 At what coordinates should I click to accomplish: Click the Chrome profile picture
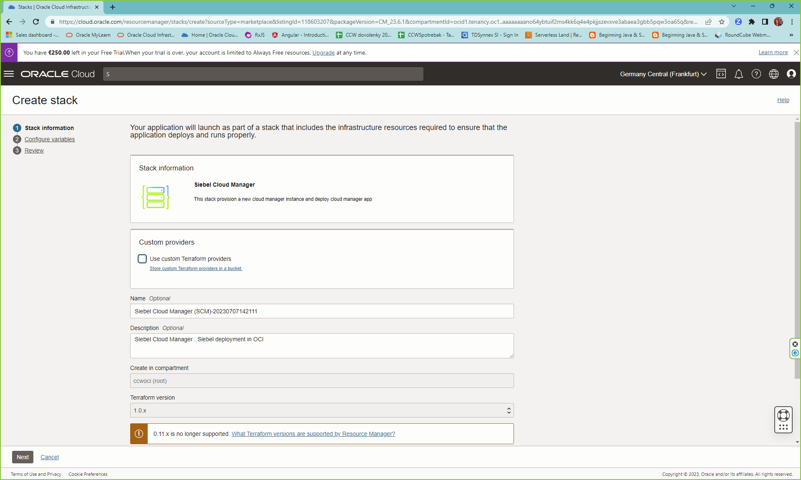click(x=778, y=22)
